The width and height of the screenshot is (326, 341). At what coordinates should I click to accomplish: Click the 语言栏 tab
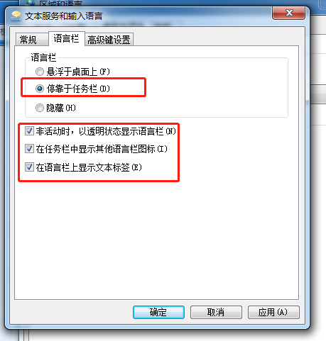(x=66, y=38)
